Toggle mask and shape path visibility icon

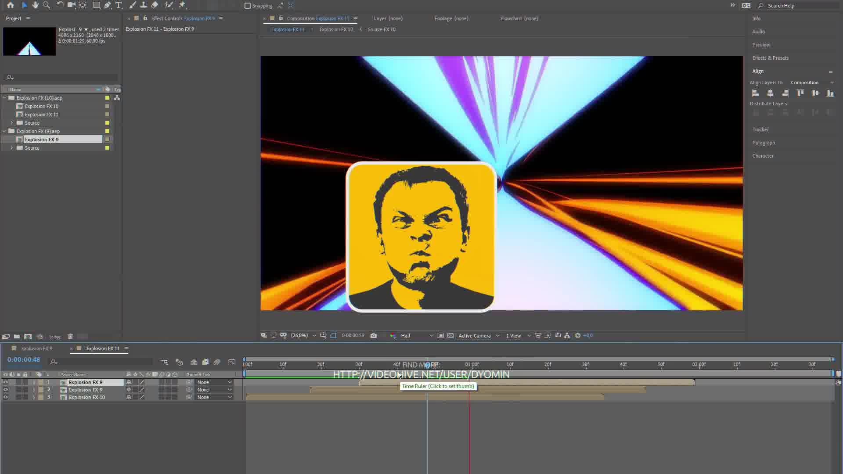tap(333, 335)
